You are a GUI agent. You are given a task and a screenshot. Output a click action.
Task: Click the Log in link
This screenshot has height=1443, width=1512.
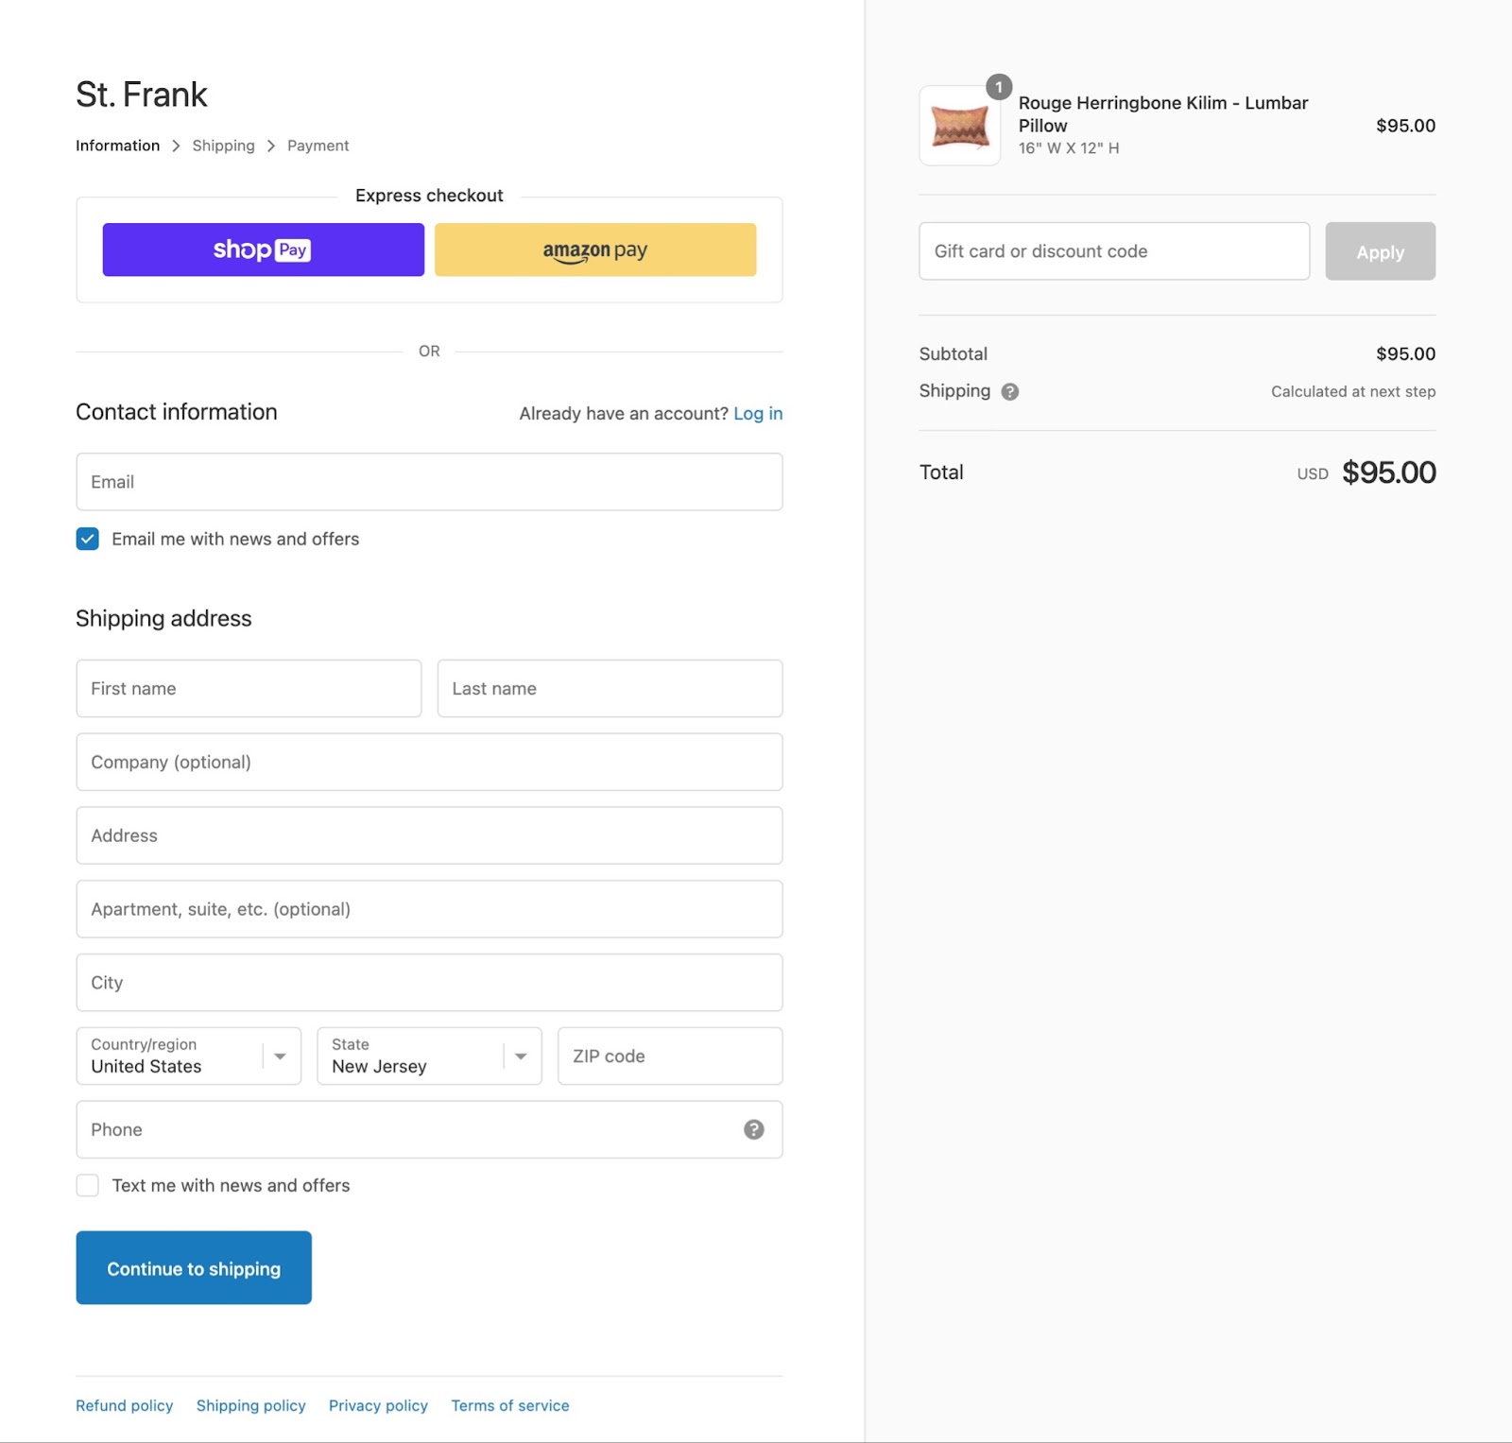tap(758, 413)
